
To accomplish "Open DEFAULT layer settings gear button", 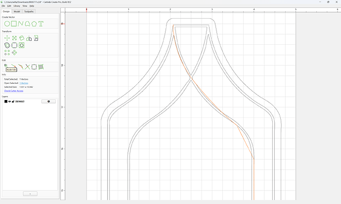I will tap(48, 102).
